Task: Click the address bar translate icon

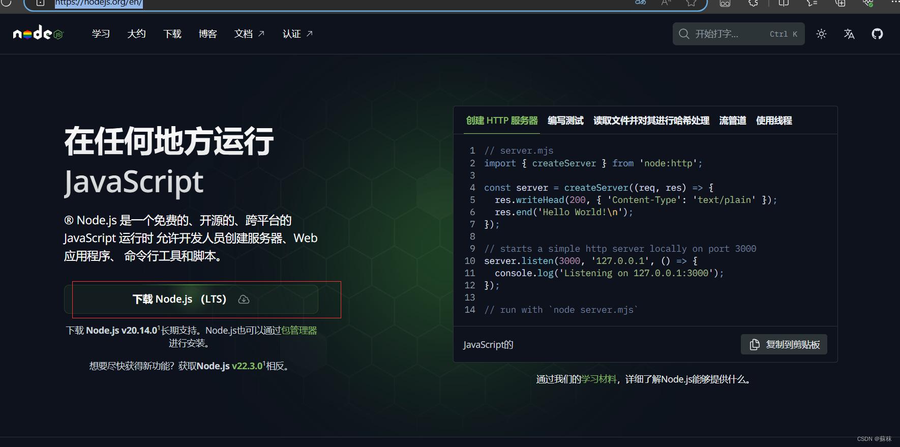Action: point(641,3)
